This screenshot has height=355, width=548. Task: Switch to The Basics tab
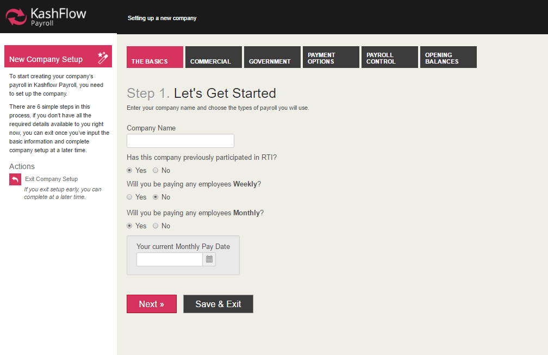155,58
